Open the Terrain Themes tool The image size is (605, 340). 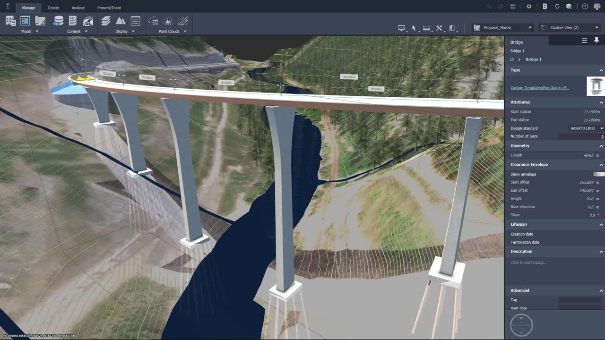click(x=121, y=21)
